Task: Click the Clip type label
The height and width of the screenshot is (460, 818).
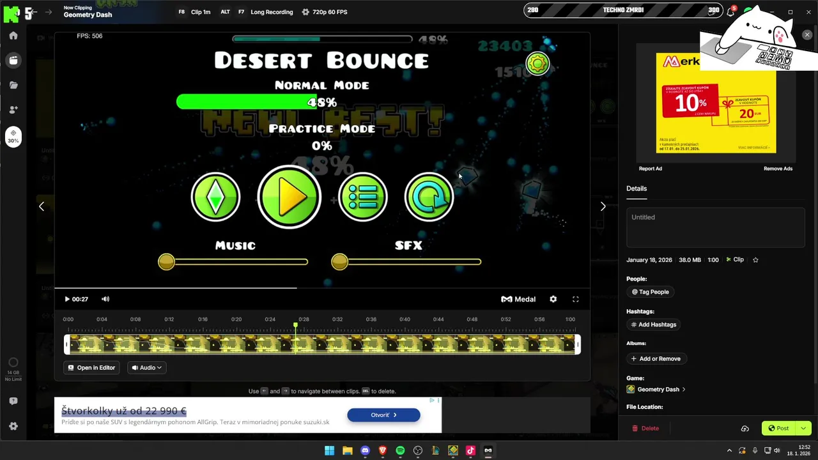Action: (735, 260)
